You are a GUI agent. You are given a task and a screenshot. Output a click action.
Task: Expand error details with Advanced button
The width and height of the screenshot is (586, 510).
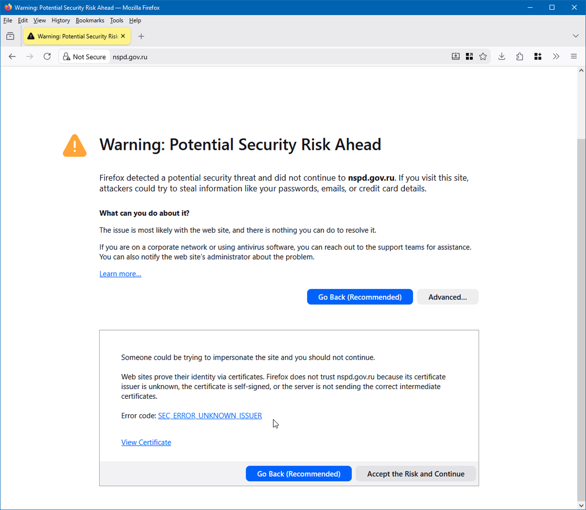click(x=447, y=297)
